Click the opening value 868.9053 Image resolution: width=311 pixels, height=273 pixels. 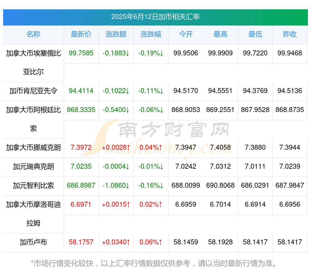186,110
